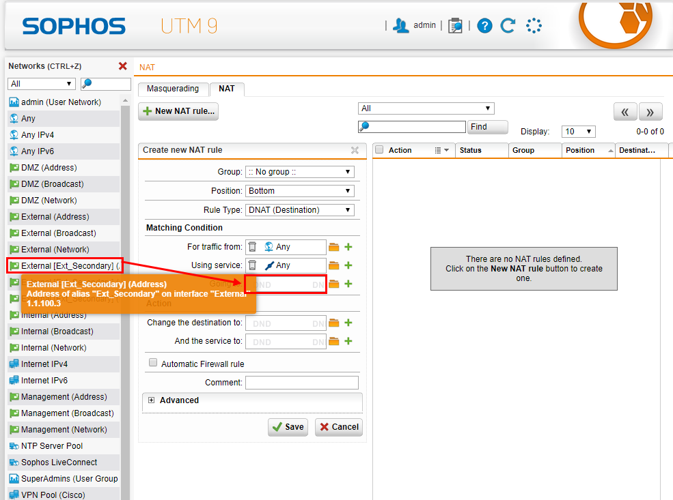Select the NAT tab

coord(227,89)
